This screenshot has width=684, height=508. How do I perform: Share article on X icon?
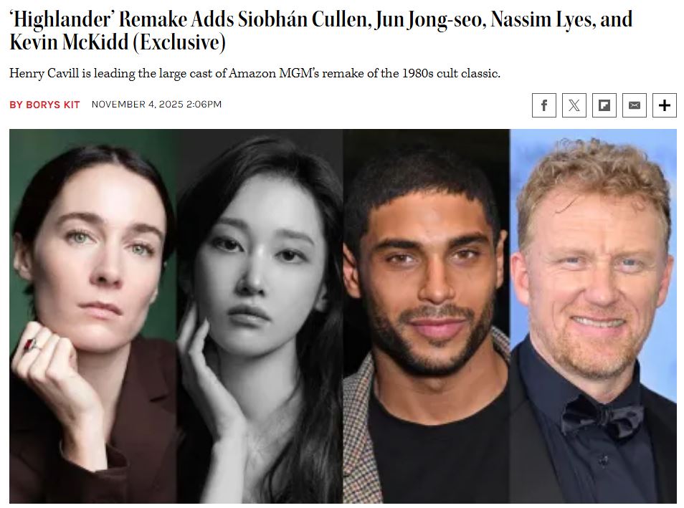pos(574,105)
